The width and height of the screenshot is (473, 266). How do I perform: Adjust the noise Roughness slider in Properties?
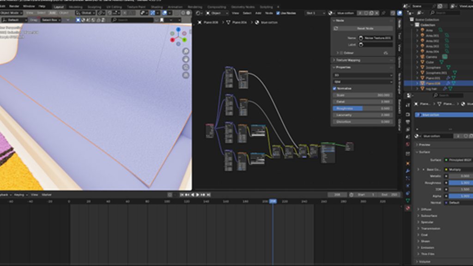tap(363, 109)
